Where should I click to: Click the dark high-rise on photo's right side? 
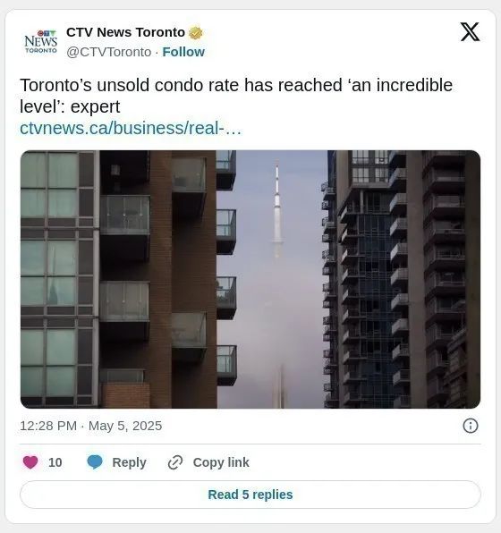click(402, 279)
